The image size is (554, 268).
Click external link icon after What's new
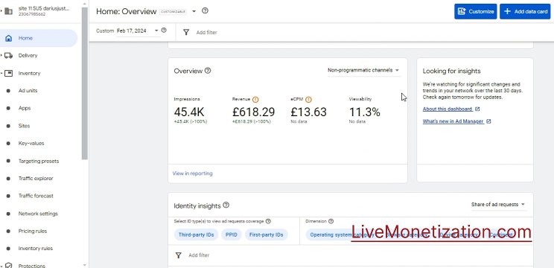point(488,121)
